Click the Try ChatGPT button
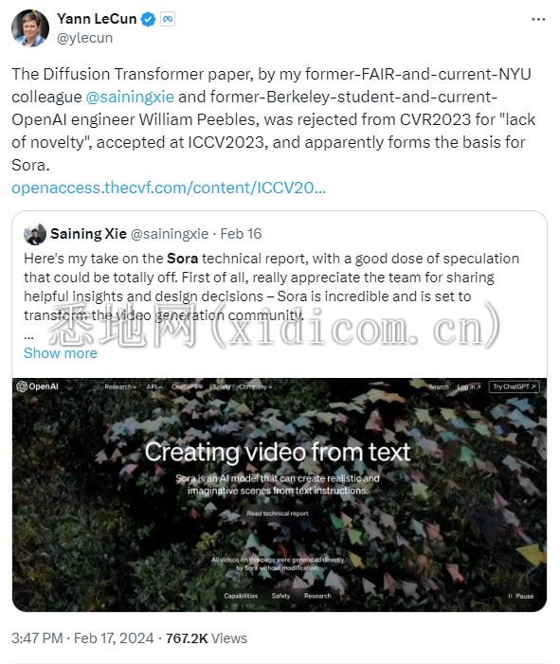The height and width of the screenshot is (664, 560). (514, 386)
